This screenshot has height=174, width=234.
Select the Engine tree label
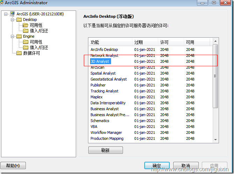[29, 36]
